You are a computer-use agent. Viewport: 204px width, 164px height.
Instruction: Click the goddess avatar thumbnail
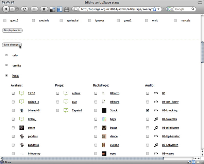[x=22, y=136]
